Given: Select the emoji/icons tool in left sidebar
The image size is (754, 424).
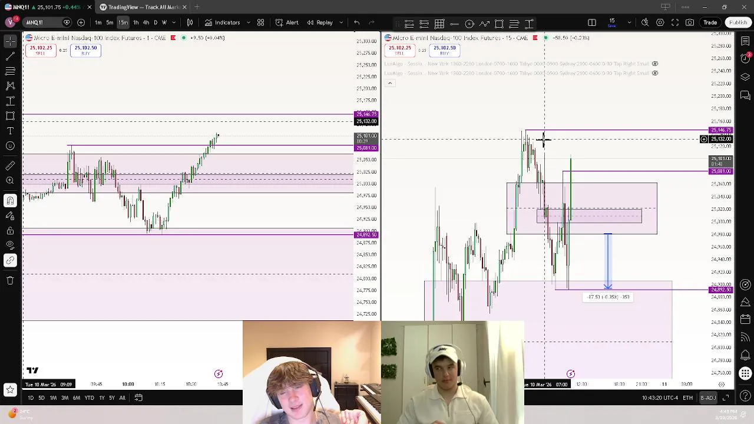Looking at the screenshot, I should pyautogui.click(x=10, y=145).
